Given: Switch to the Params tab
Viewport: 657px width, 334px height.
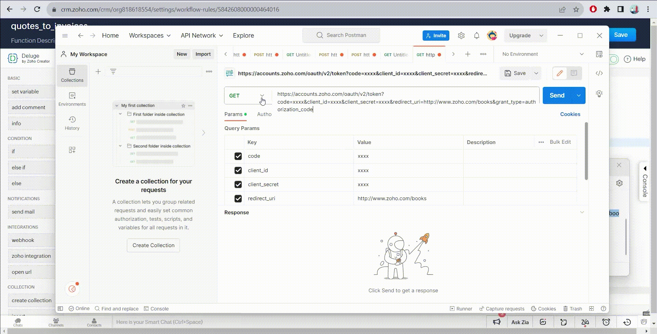Looking at the screenshot, I should [233, 114].
